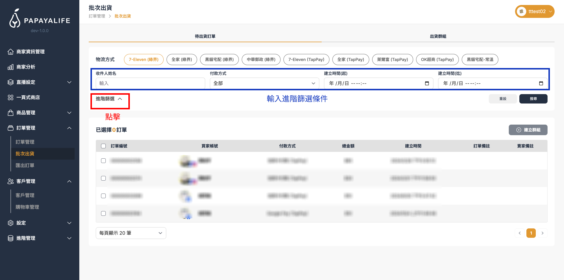Click the merchant info home icon
Image resolution: width=564 pixels, height=280 pixels.
(x=11, y=52)
